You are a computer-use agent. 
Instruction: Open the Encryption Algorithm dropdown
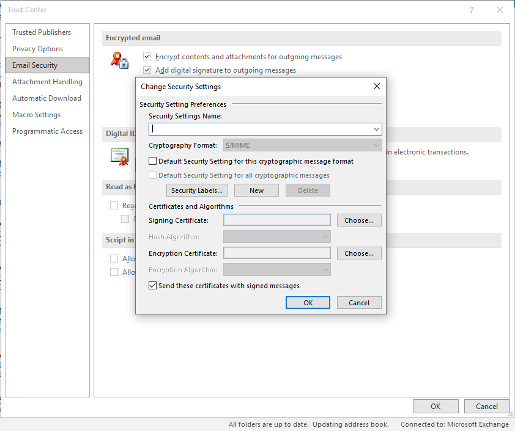point(277,270)
